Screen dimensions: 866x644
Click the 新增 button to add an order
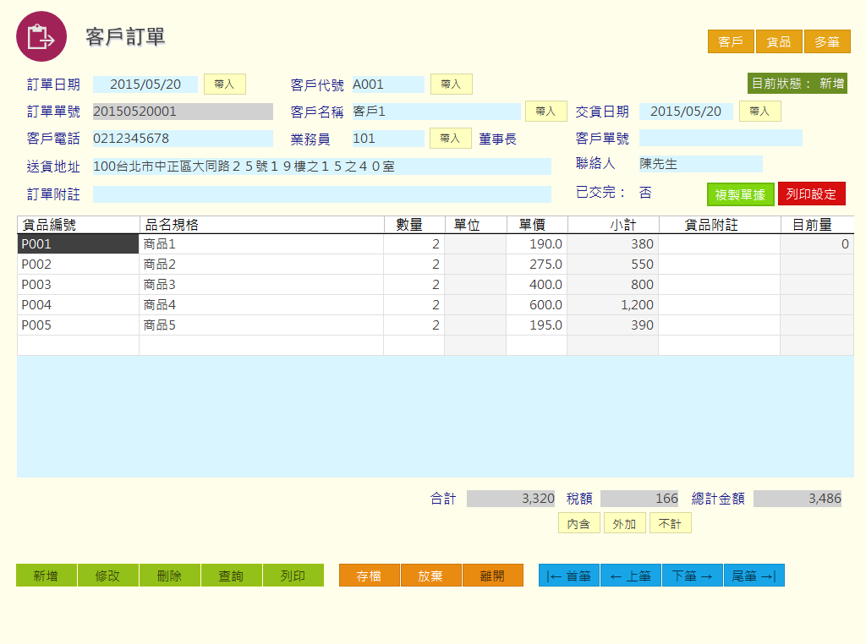(x=47, y=576)
